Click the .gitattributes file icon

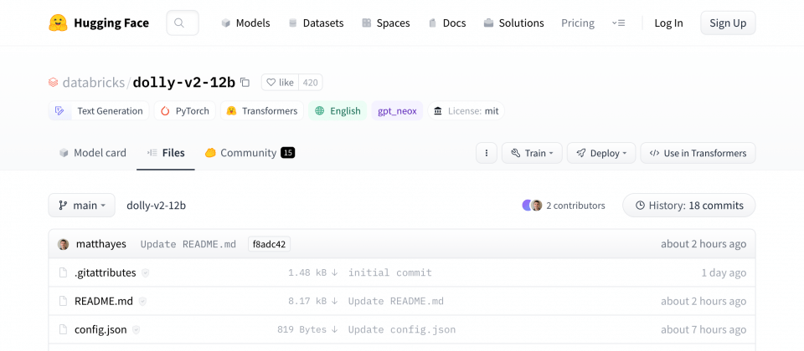[x=63, y=272]
